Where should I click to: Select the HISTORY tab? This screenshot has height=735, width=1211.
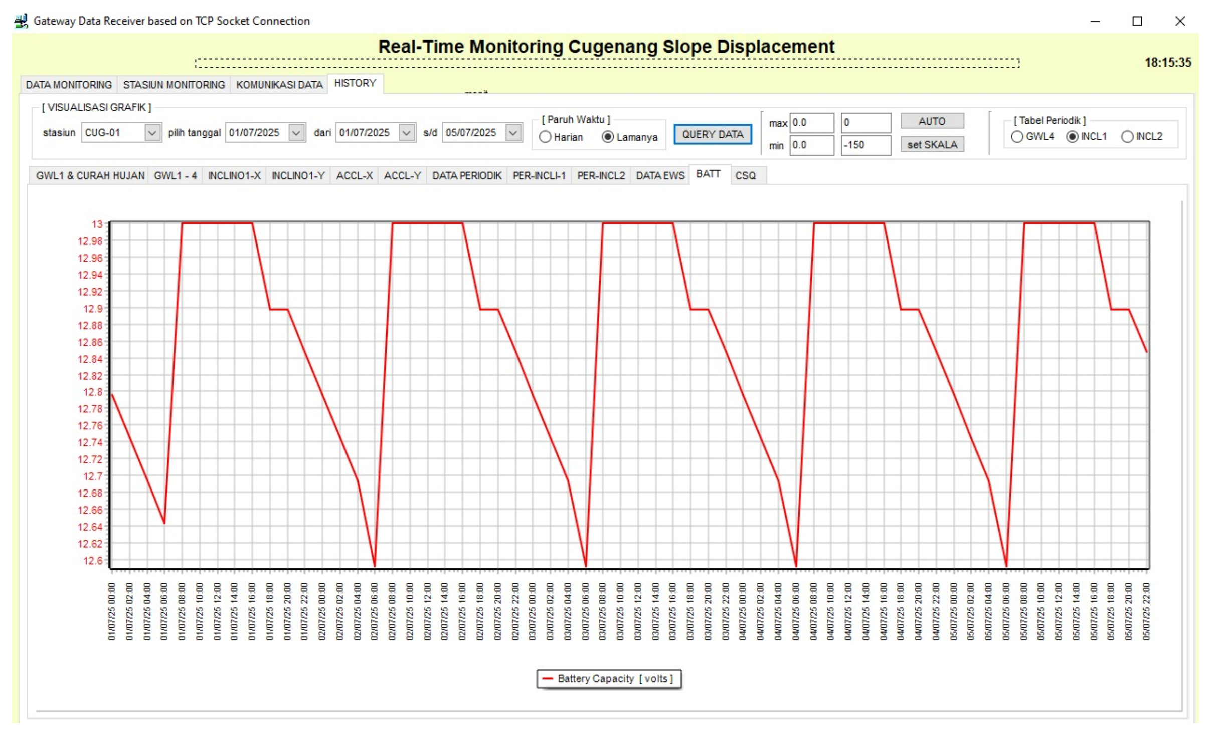coord(356,83)
